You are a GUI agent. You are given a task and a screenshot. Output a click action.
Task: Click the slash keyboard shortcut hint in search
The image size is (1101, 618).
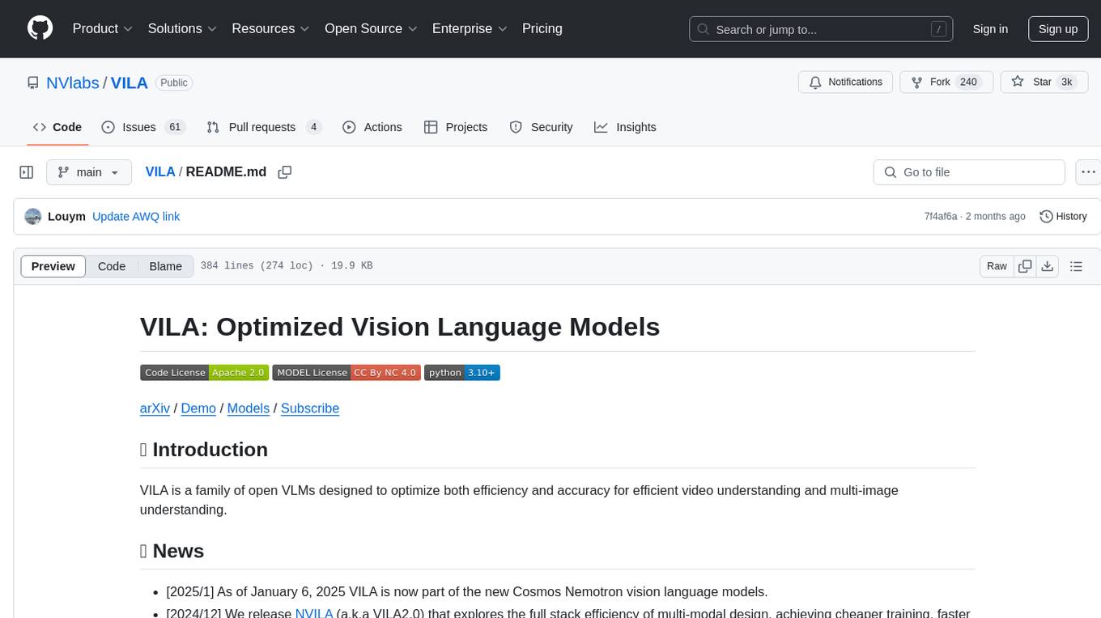(939, 29)
